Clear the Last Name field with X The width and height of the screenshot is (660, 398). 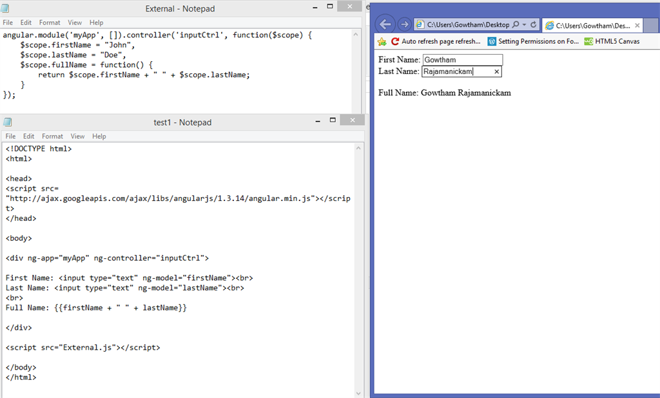(497, 71)
